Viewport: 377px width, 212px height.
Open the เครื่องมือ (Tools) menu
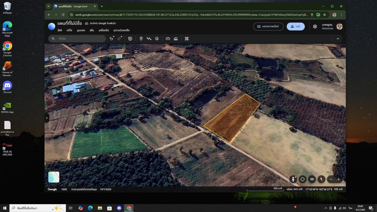(104, 30)
